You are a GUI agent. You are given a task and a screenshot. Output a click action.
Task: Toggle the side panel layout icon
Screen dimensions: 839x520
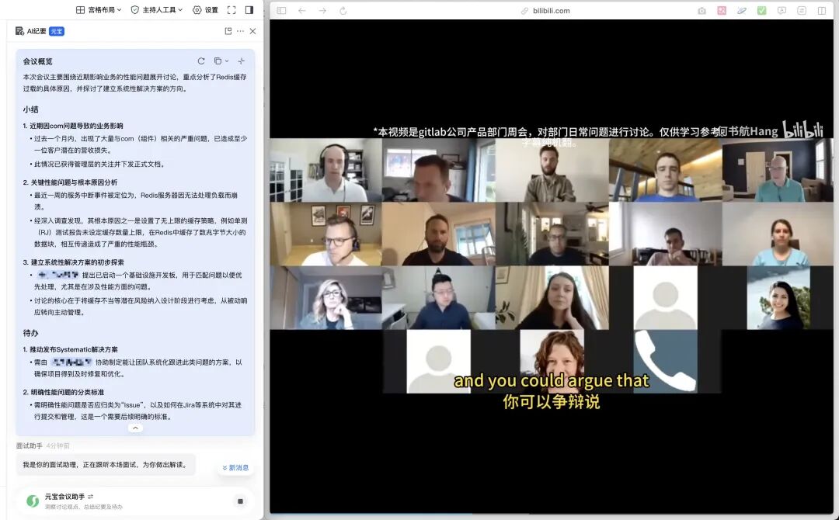[x=249, y=10]
